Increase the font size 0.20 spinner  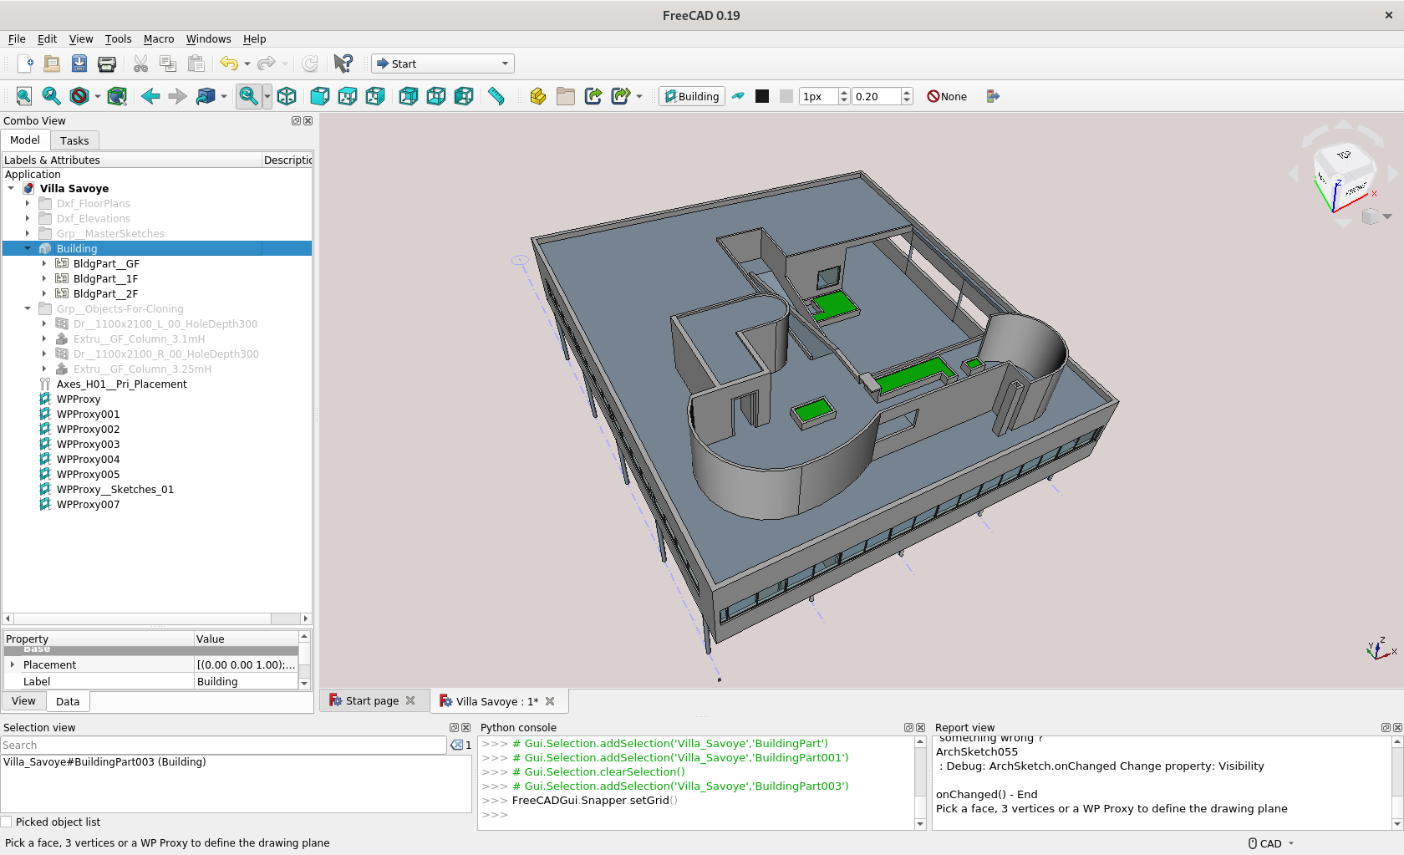[x=907, y=92]
